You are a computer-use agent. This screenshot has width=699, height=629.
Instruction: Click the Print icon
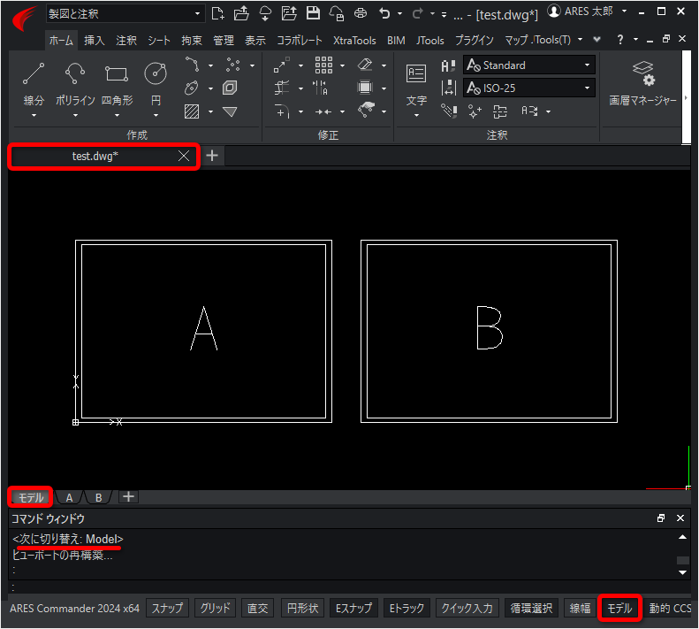tap(361, 13)
